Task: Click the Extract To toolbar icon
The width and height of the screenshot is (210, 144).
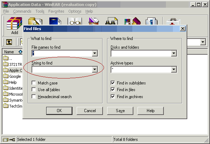Action: (35, 21)
